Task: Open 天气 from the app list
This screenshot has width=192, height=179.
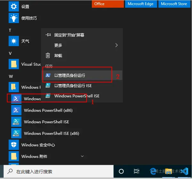Action: (25, 41)
